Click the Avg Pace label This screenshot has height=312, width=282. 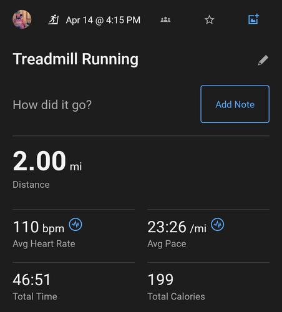click(167, 244)
